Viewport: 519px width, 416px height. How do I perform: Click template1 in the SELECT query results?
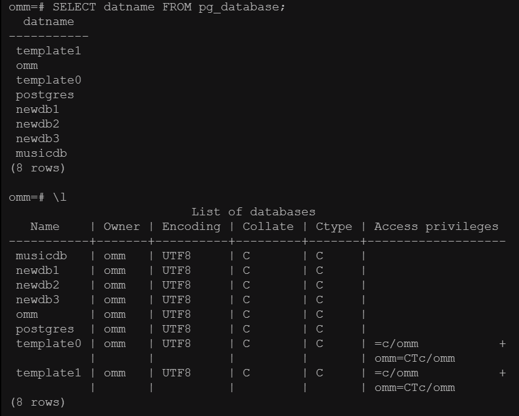(x=48, y=51)
